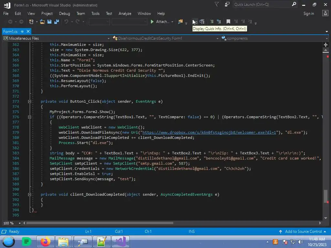331x248 pixels.
Task: Save the file with the single floppy icon
Action: pos(49,22)
